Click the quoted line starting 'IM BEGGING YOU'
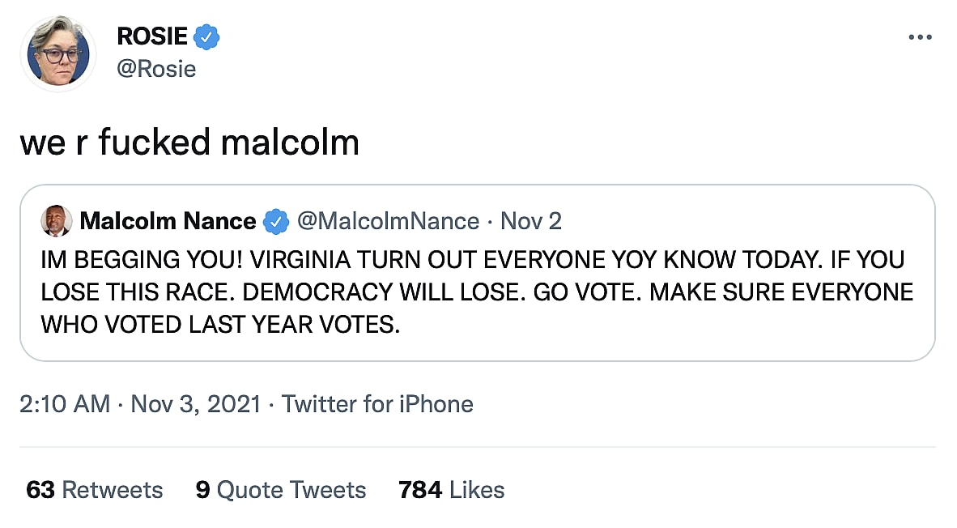Image resolution: width=957 pixels, height=528 pixels. point(472,262)
